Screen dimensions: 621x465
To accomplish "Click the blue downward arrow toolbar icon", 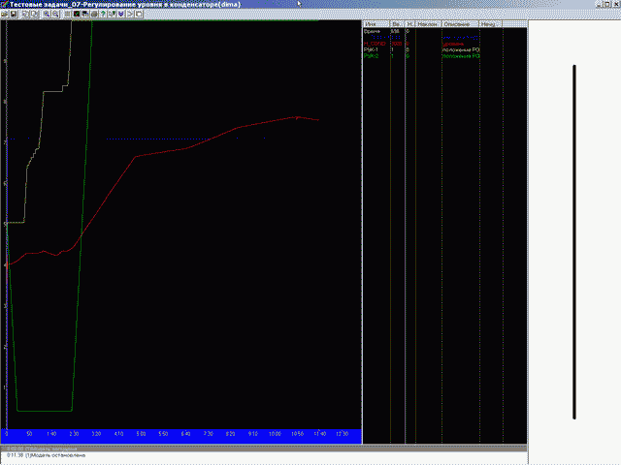I will pos(120,15).
